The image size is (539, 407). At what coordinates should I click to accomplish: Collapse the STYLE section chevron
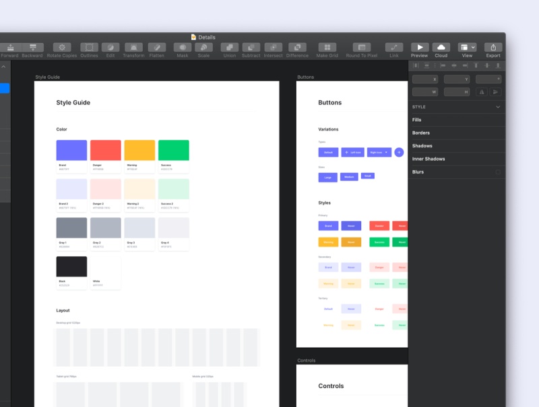coord(498,107)
